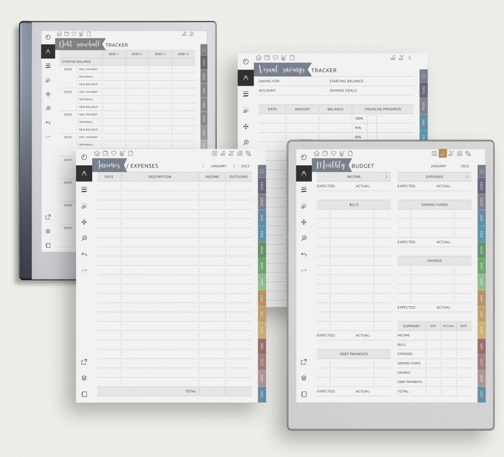504x457 pixels.
Task: Tap SINKING FUNDS header on Monthly Budget
Action: click(434, 205)
